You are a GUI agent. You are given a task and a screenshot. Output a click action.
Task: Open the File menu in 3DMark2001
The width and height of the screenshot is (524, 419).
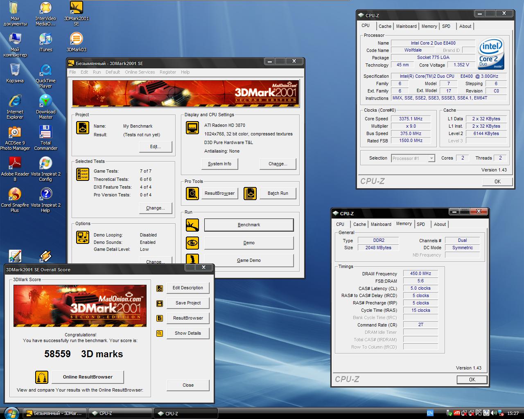(72, 72)
